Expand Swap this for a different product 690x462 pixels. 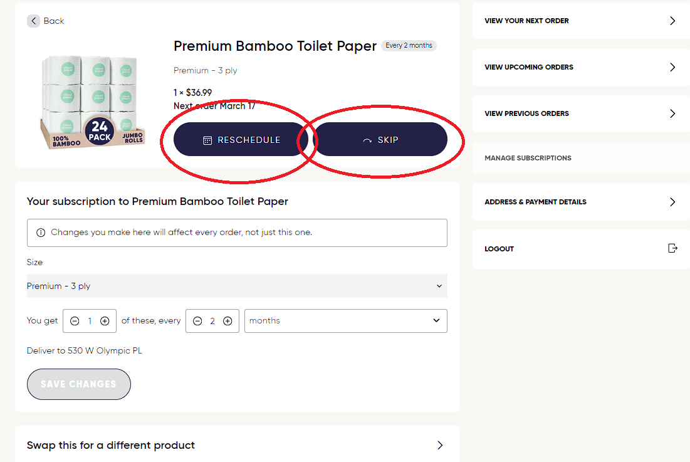[237, 445]
